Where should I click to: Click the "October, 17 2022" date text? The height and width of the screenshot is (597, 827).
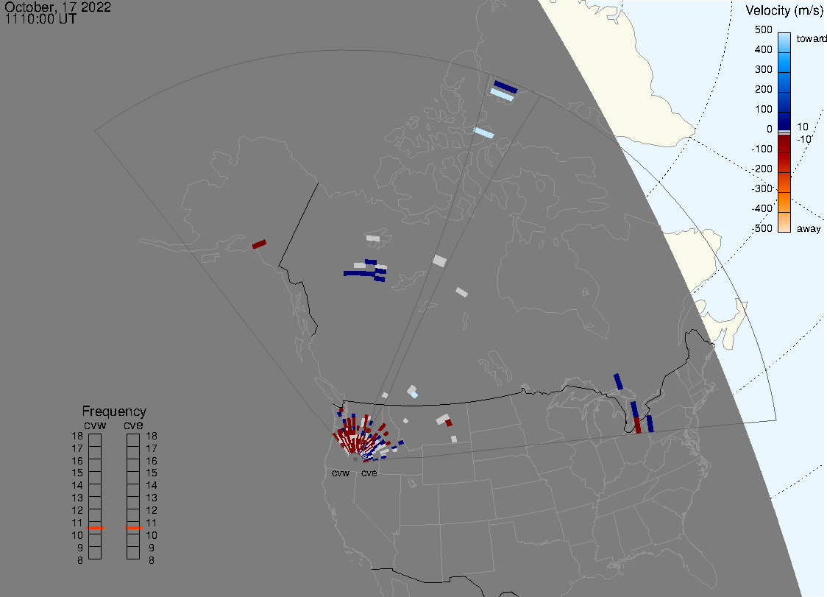click(x=58, y=7)
